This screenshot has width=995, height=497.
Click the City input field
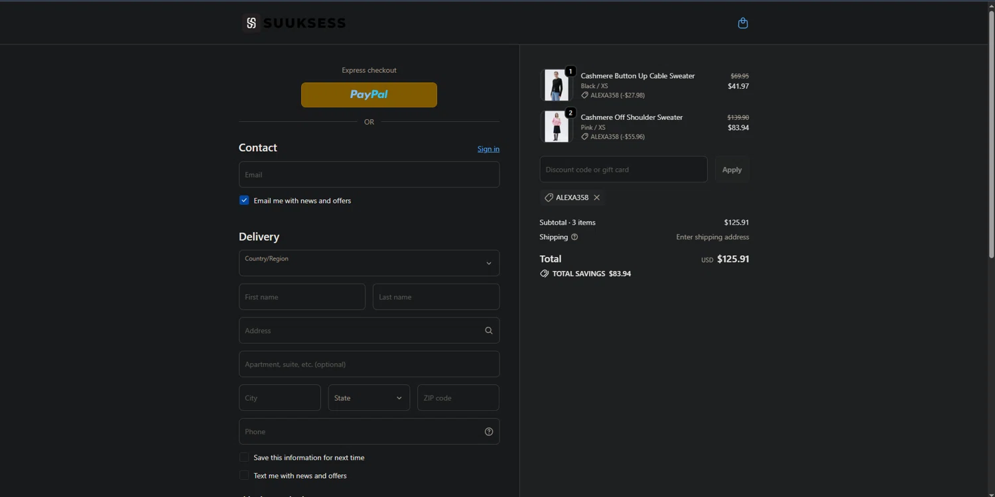[x=280, y=398]
